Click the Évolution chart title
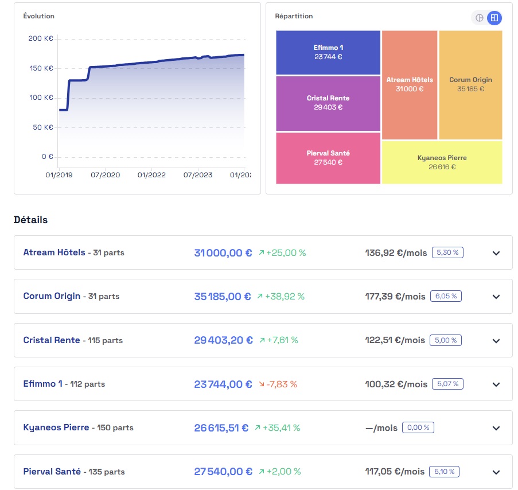This screenshot has width=518, height=490. tap(38, 16)
